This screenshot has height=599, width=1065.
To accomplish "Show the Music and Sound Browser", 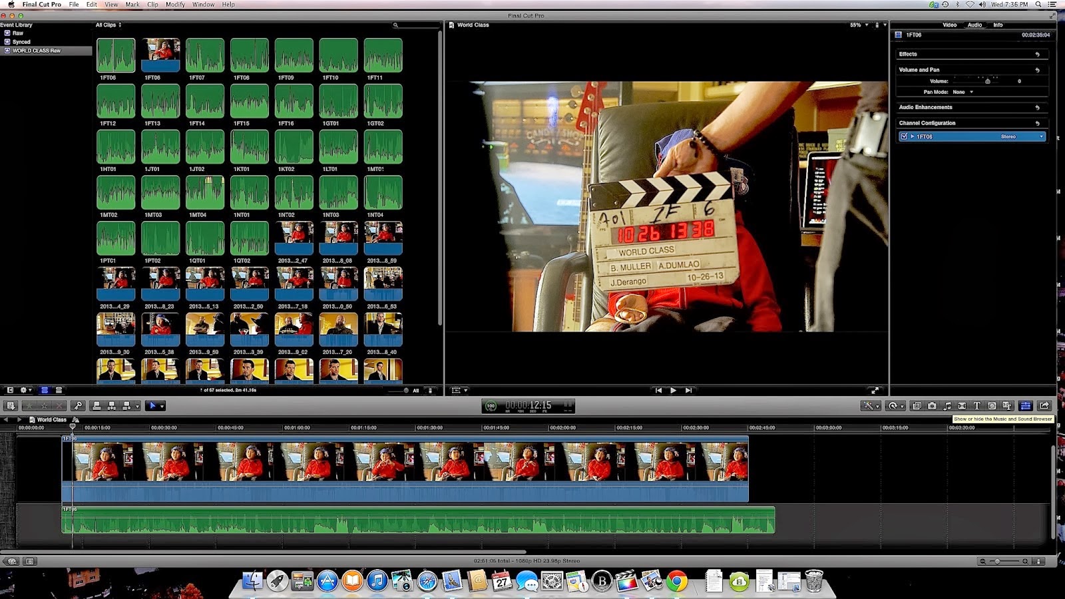I will coord(947,405).
